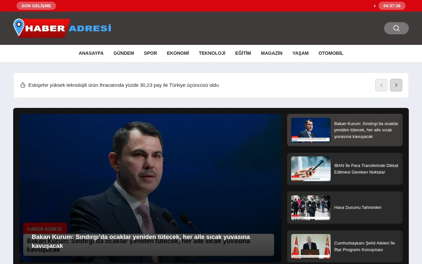The image size is (422, 264).
Task: Click the Haber Adresi logo
Action: [x=62, y=28]
